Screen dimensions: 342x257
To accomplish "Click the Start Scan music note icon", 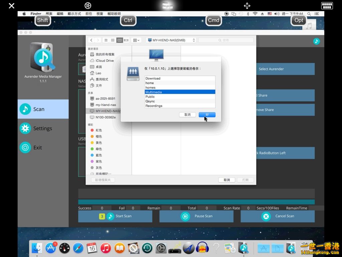I will tap(110, 216).
